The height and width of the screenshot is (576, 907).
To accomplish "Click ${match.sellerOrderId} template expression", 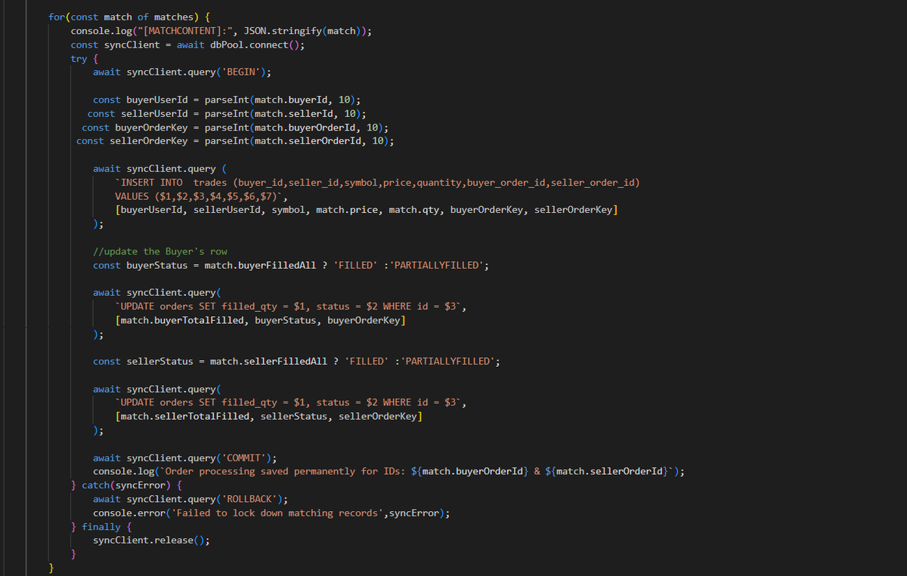I will pyautogui.click(x=605, y=471).
